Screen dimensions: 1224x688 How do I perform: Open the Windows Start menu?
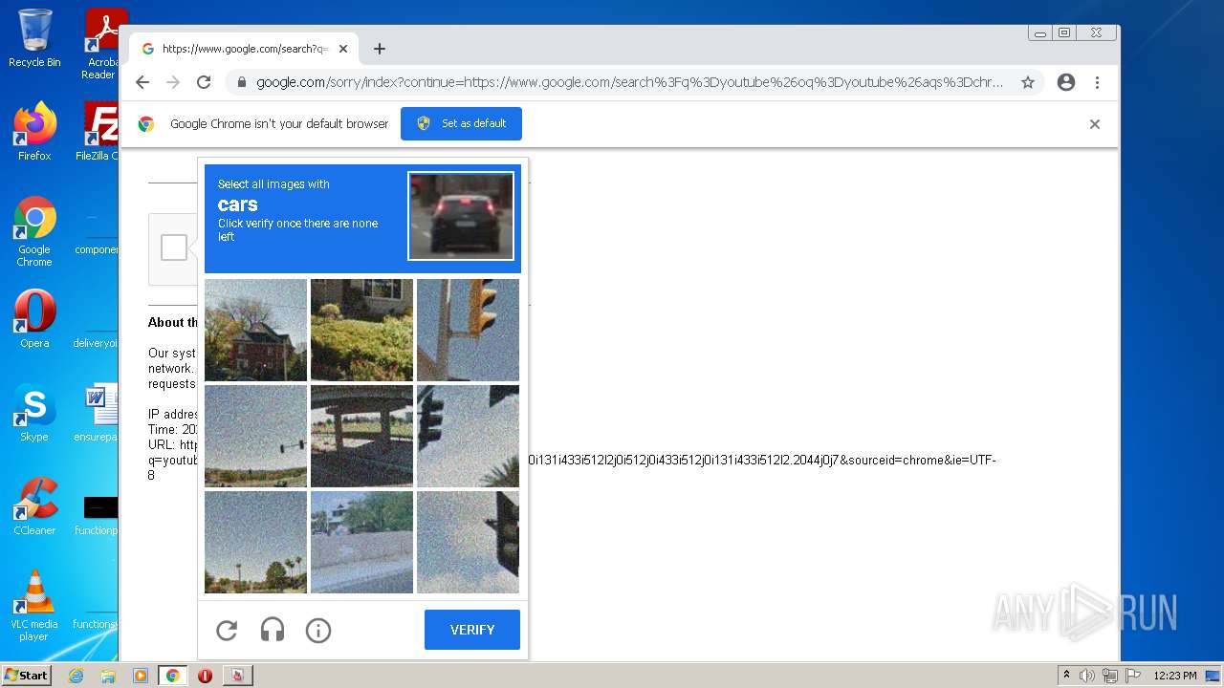tap(26, 676)
